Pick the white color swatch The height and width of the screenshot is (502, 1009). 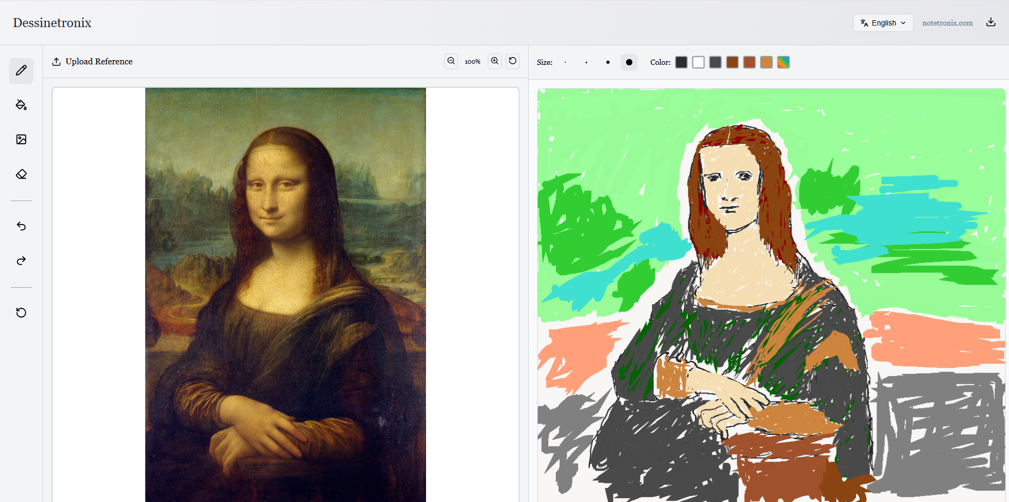698,62
